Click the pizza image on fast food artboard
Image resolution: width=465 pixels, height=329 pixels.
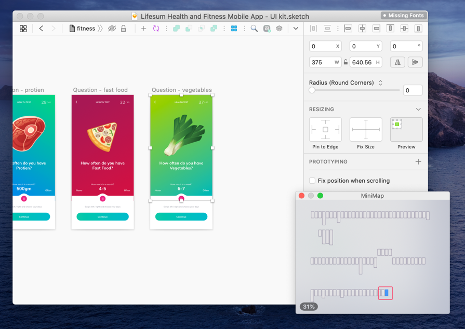coord(102,137)
